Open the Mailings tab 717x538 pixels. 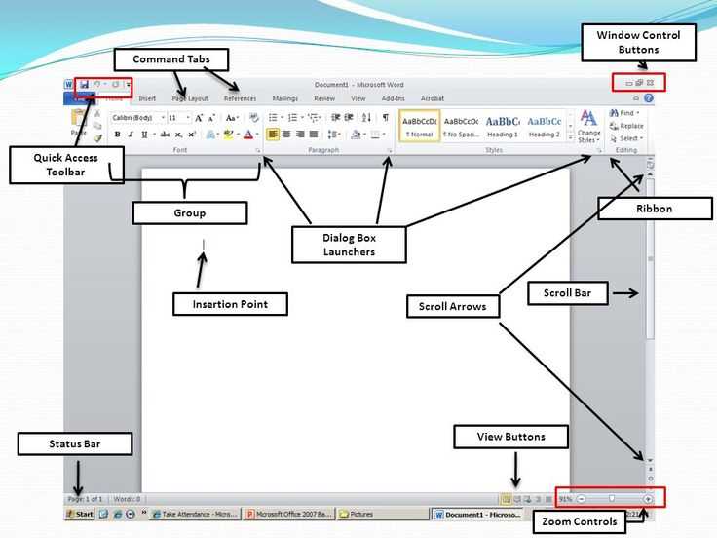[x=284, y=98]
